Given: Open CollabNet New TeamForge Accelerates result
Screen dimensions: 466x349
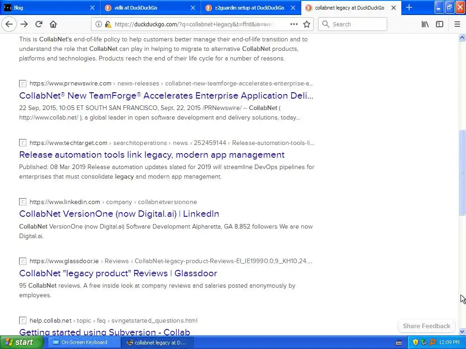Looking at the screenshot, I should point(166,95).
